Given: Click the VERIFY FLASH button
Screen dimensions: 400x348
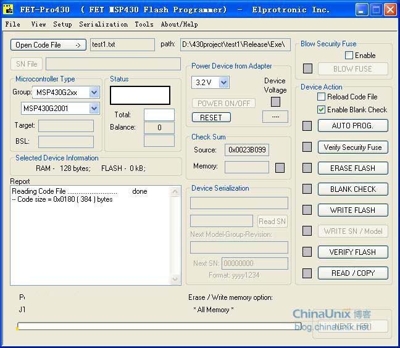Looking at the screenshot, I should click(x=353, y=252).
